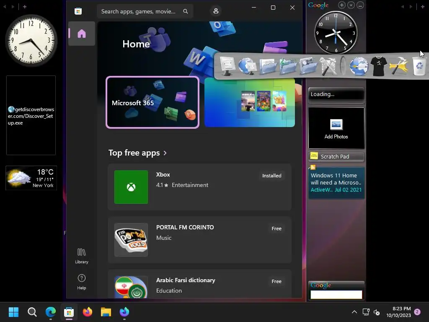Click Microsoft Store icon on the taskbar

point(69,312)
